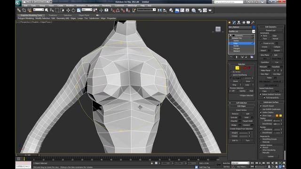This screenshot has width=301, height=169.
Task: Open the Modifiers menu
Action: [x=70, y=6]
